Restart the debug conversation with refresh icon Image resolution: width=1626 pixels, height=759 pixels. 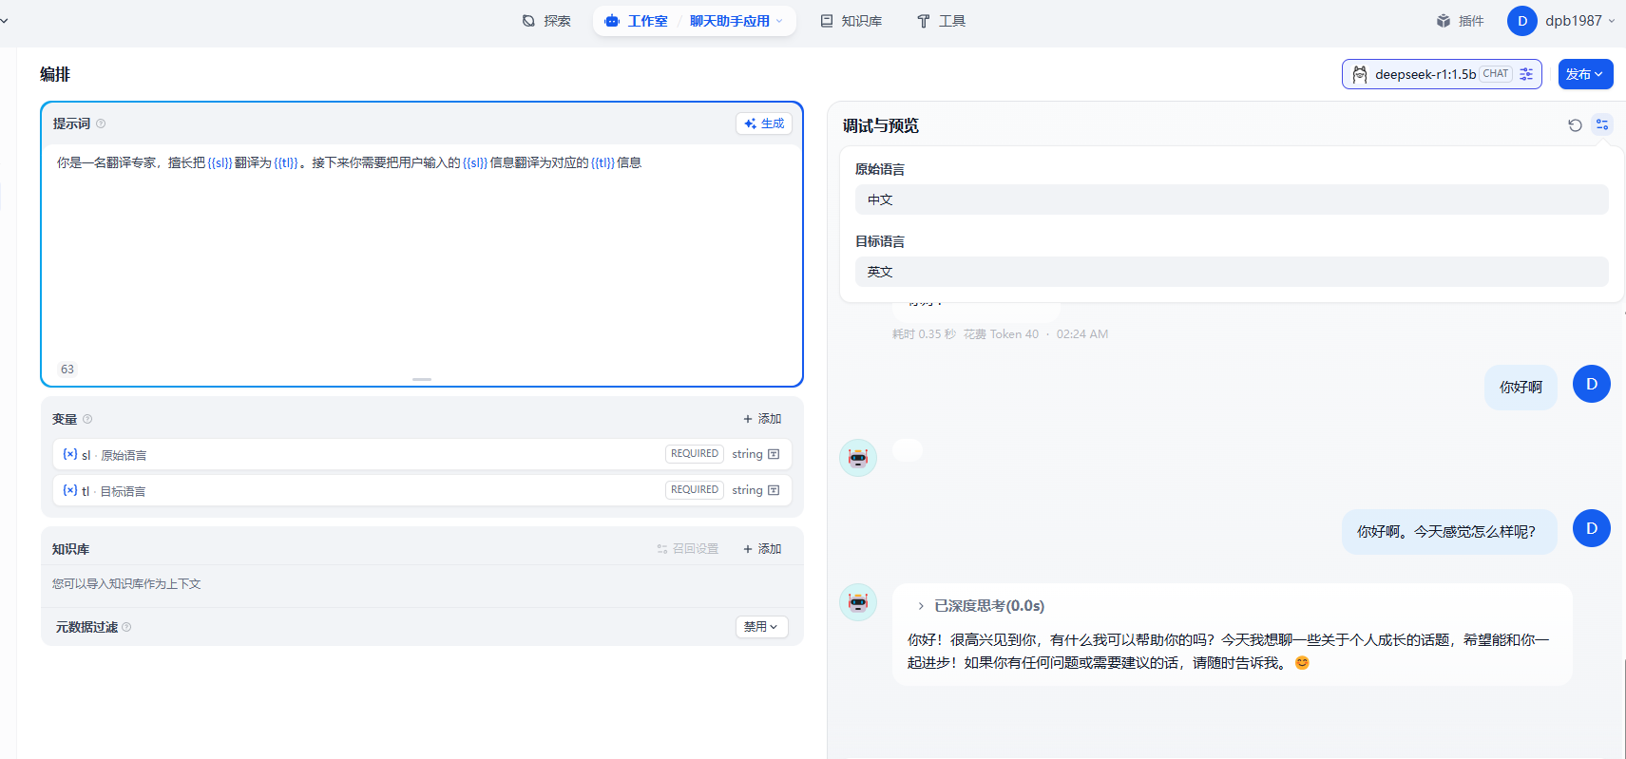pyautogui.click(x=1575, y=125)
